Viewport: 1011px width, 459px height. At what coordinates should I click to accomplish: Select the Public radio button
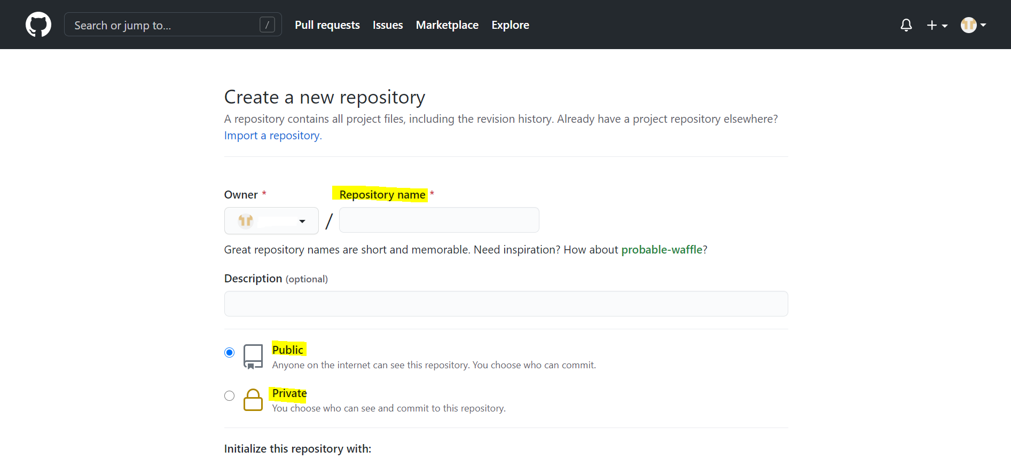point(229,352)
